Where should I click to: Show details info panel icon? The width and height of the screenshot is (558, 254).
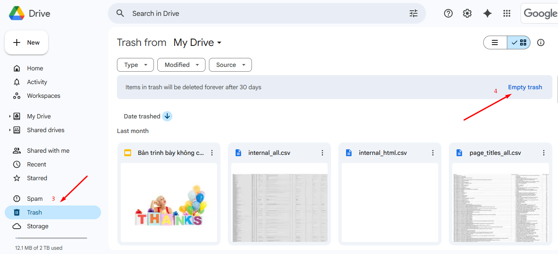click(x=541, y=42)
